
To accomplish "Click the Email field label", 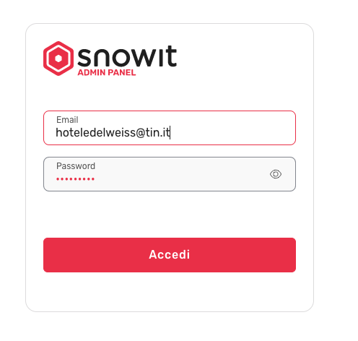I will tap(67, 120).
